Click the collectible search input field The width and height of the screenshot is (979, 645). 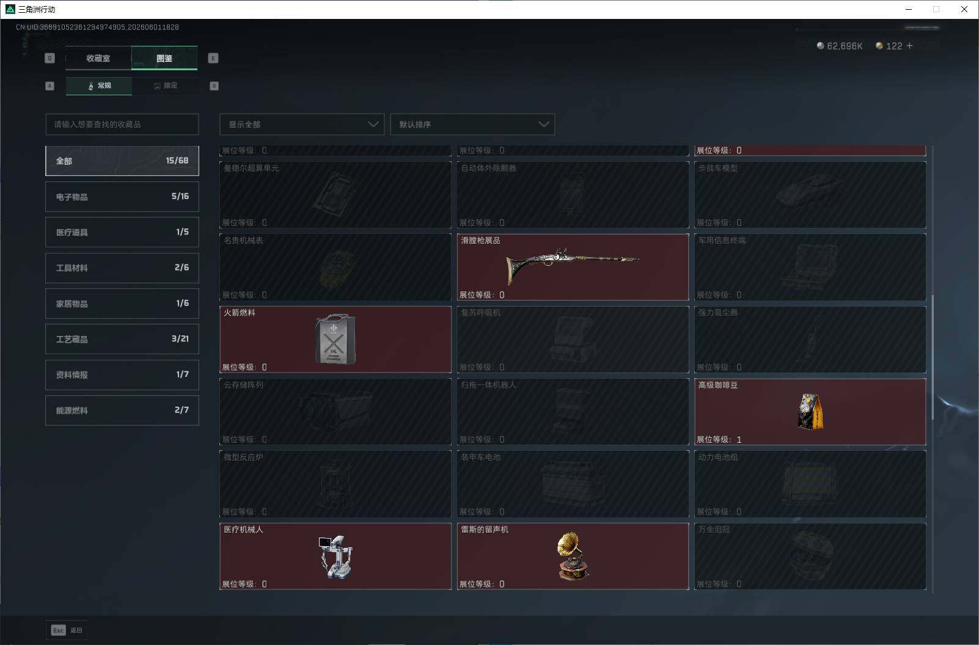pos(122,124)
